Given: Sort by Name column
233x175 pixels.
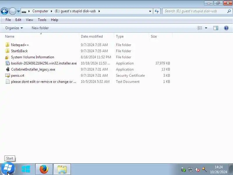Looking at the screenshot, I should [10, 36].
